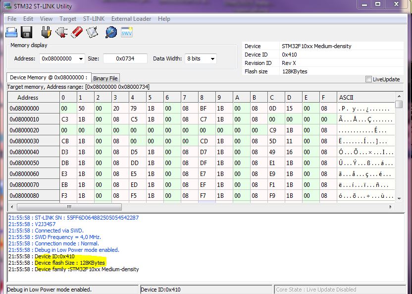Select address row 0x08000020
412x294 pixels.
[x=34, y=130]
